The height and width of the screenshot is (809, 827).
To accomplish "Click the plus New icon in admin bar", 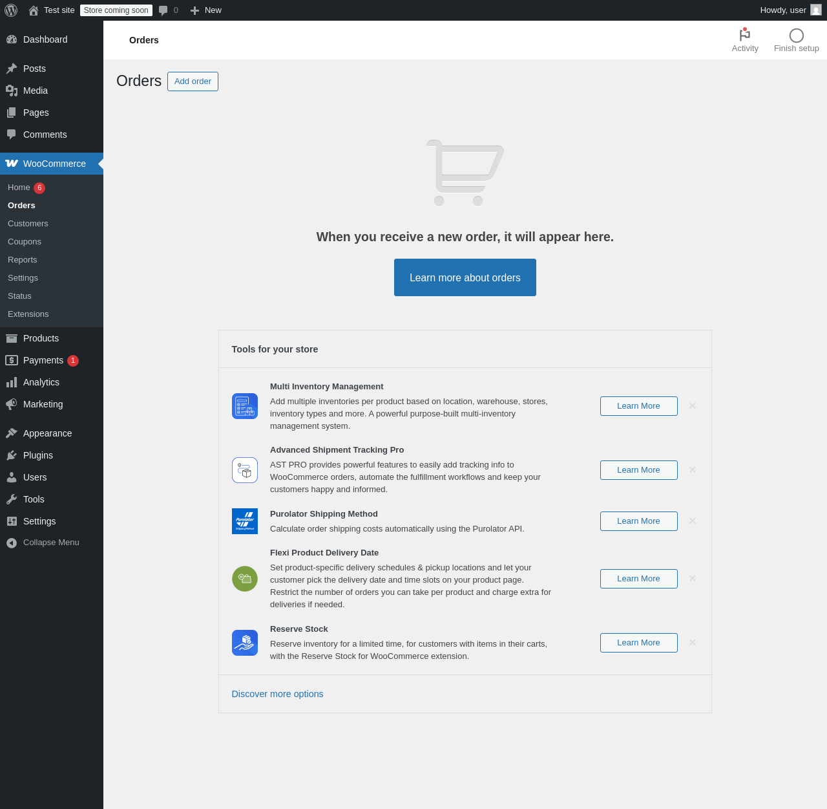I will click(194, 10).
